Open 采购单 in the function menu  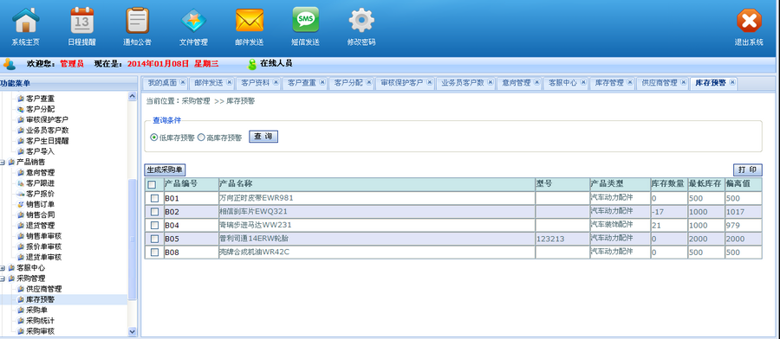tap(36, 310)
